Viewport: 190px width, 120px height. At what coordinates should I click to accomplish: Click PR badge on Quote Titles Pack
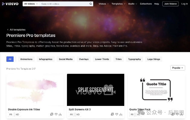coord(132,115)
